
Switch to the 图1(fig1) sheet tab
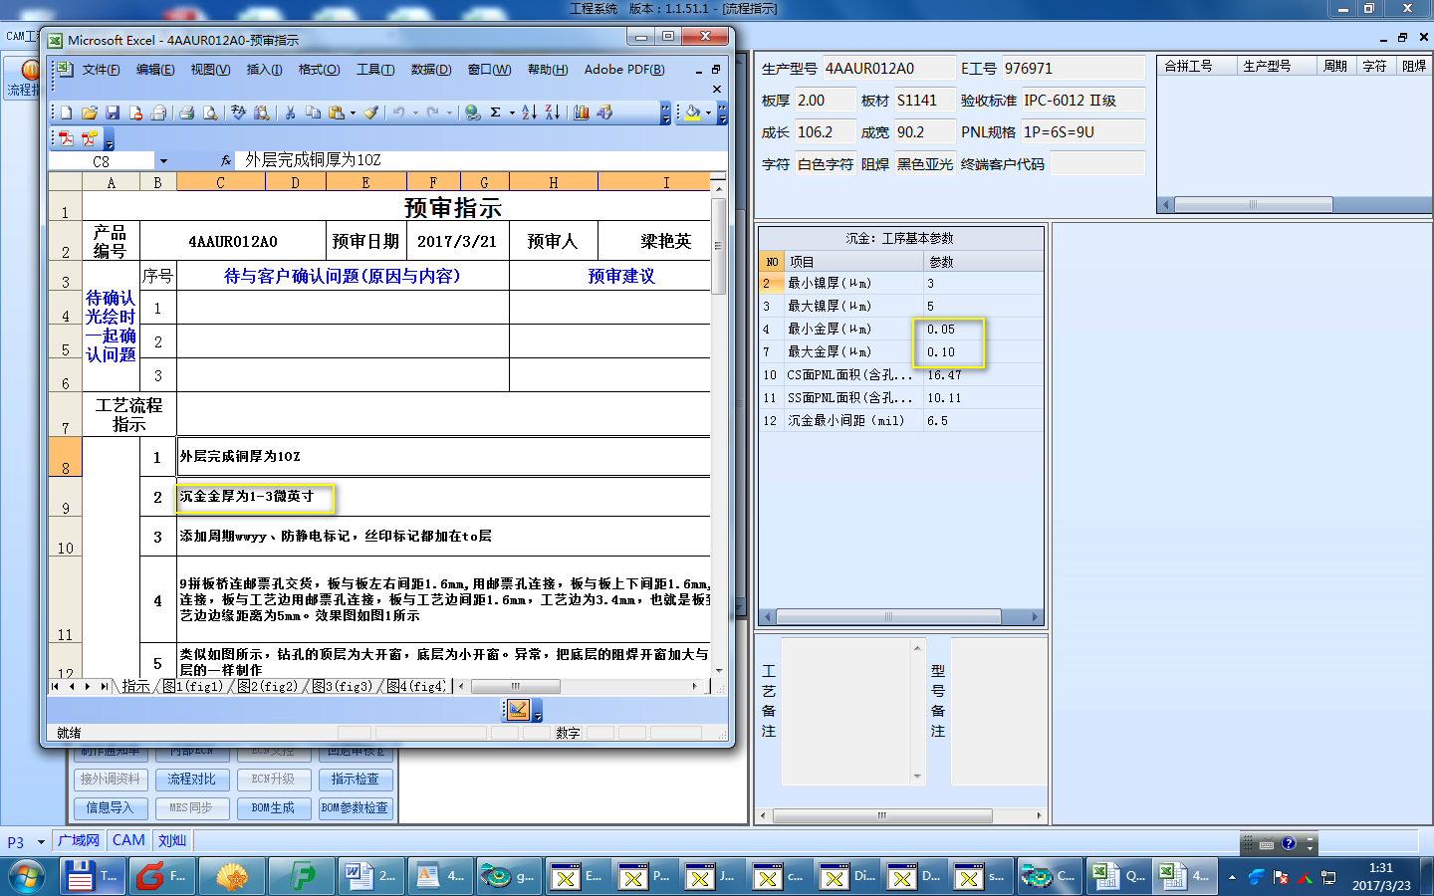click(x=192, y=686)
